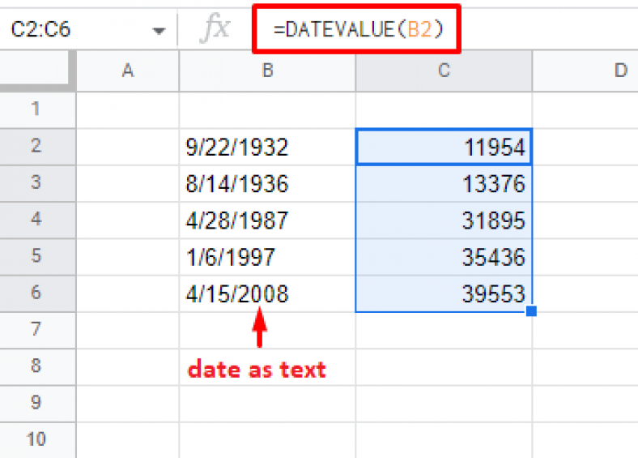Select cell B4 with 4/28/1987
Image resolution: width=638 pixels, height=458 pixels.
point(267,220)
